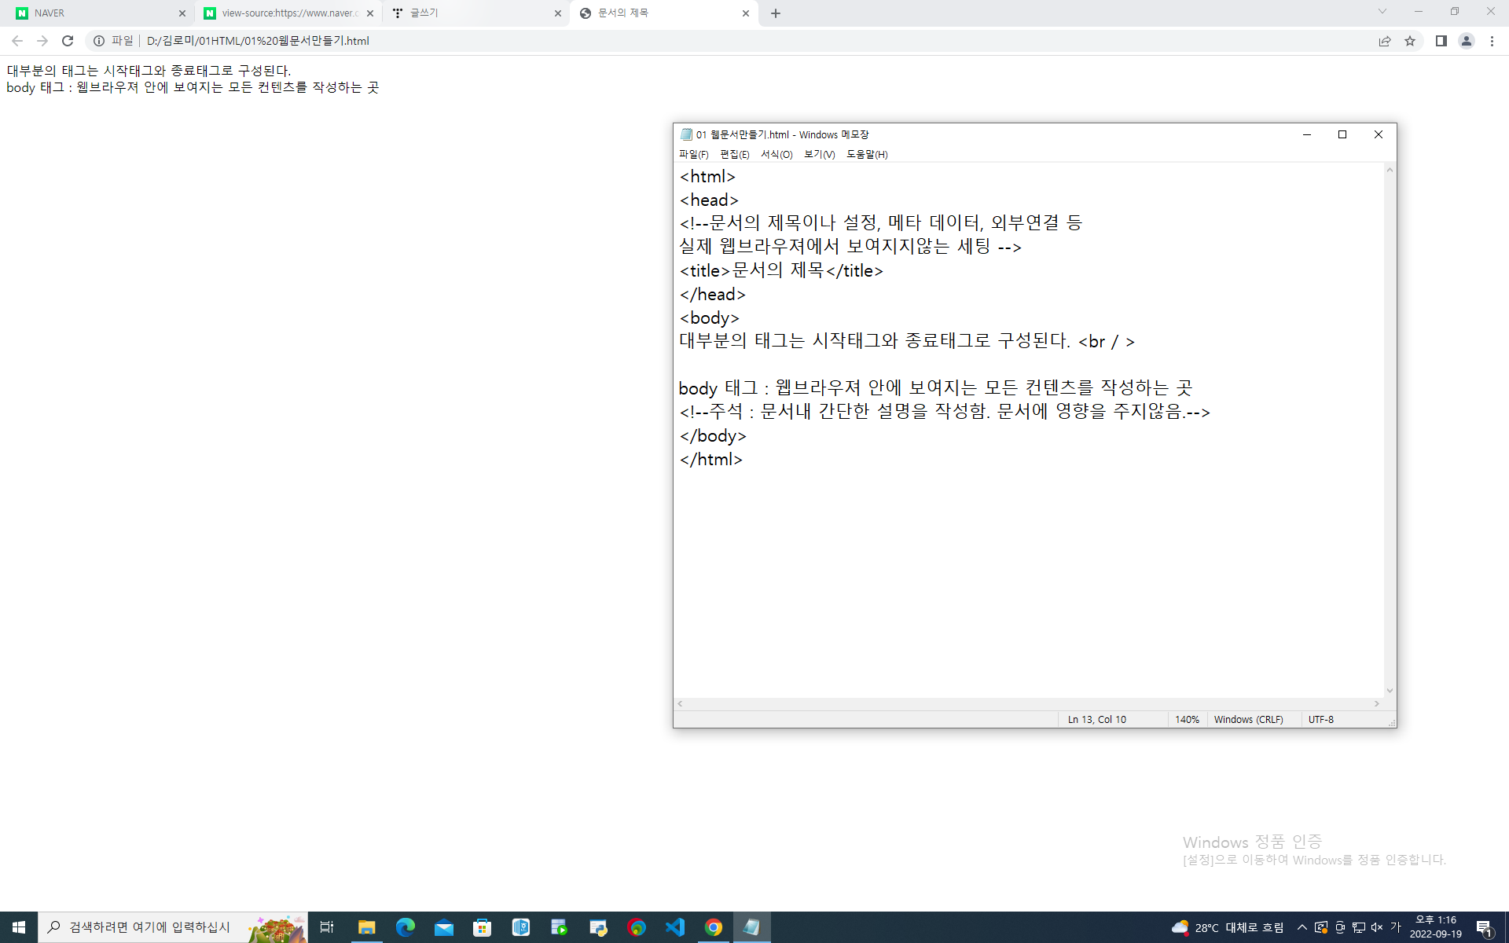Screen dimensions: 1509x943
Task: Open the Chrome three-dot menu
Action: (1492, 41)
